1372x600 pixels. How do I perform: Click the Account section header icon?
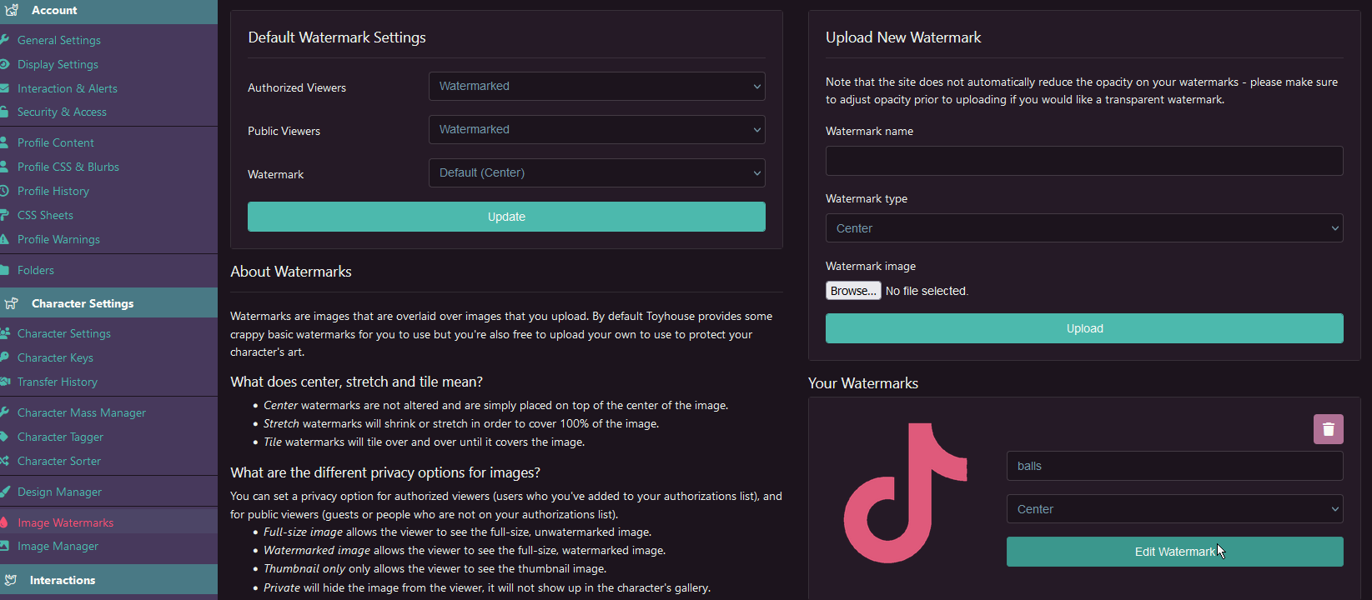click(x=11, y=10)
